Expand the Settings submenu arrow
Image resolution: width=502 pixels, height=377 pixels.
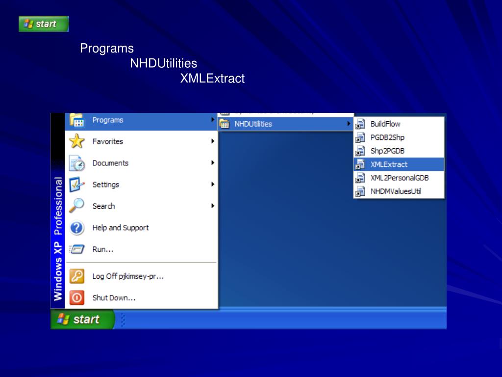tap(213, 185)
